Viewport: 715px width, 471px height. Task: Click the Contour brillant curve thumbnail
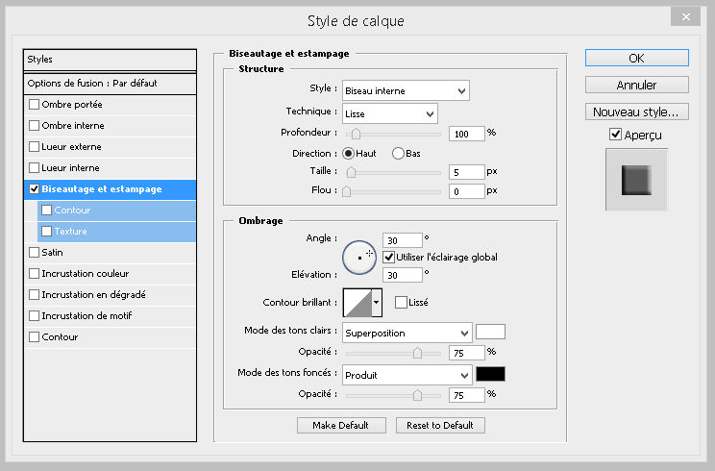357,303
